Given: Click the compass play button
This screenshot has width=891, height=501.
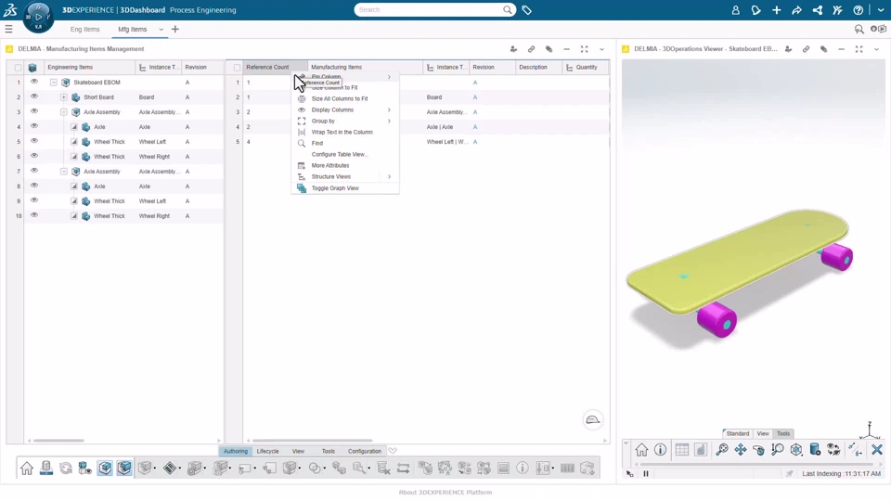Looking at the screenshot, I should tap(38, 17).
